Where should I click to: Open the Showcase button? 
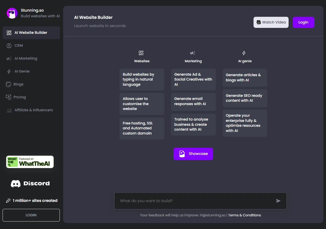[x=193, y=154]
